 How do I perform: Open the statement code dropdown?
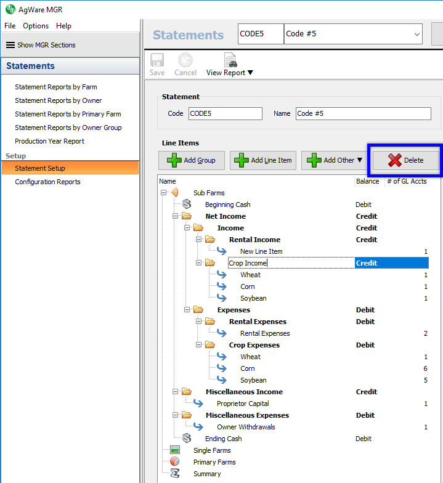tap(417, 34)
